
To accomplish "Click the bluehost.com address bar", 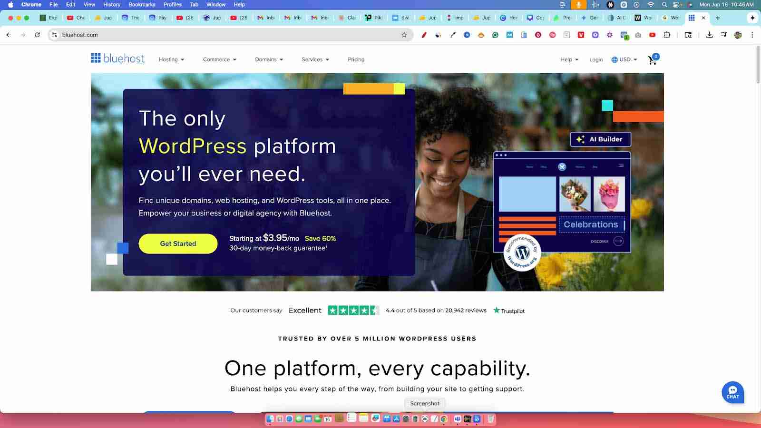I will click(x=228, y=35).
